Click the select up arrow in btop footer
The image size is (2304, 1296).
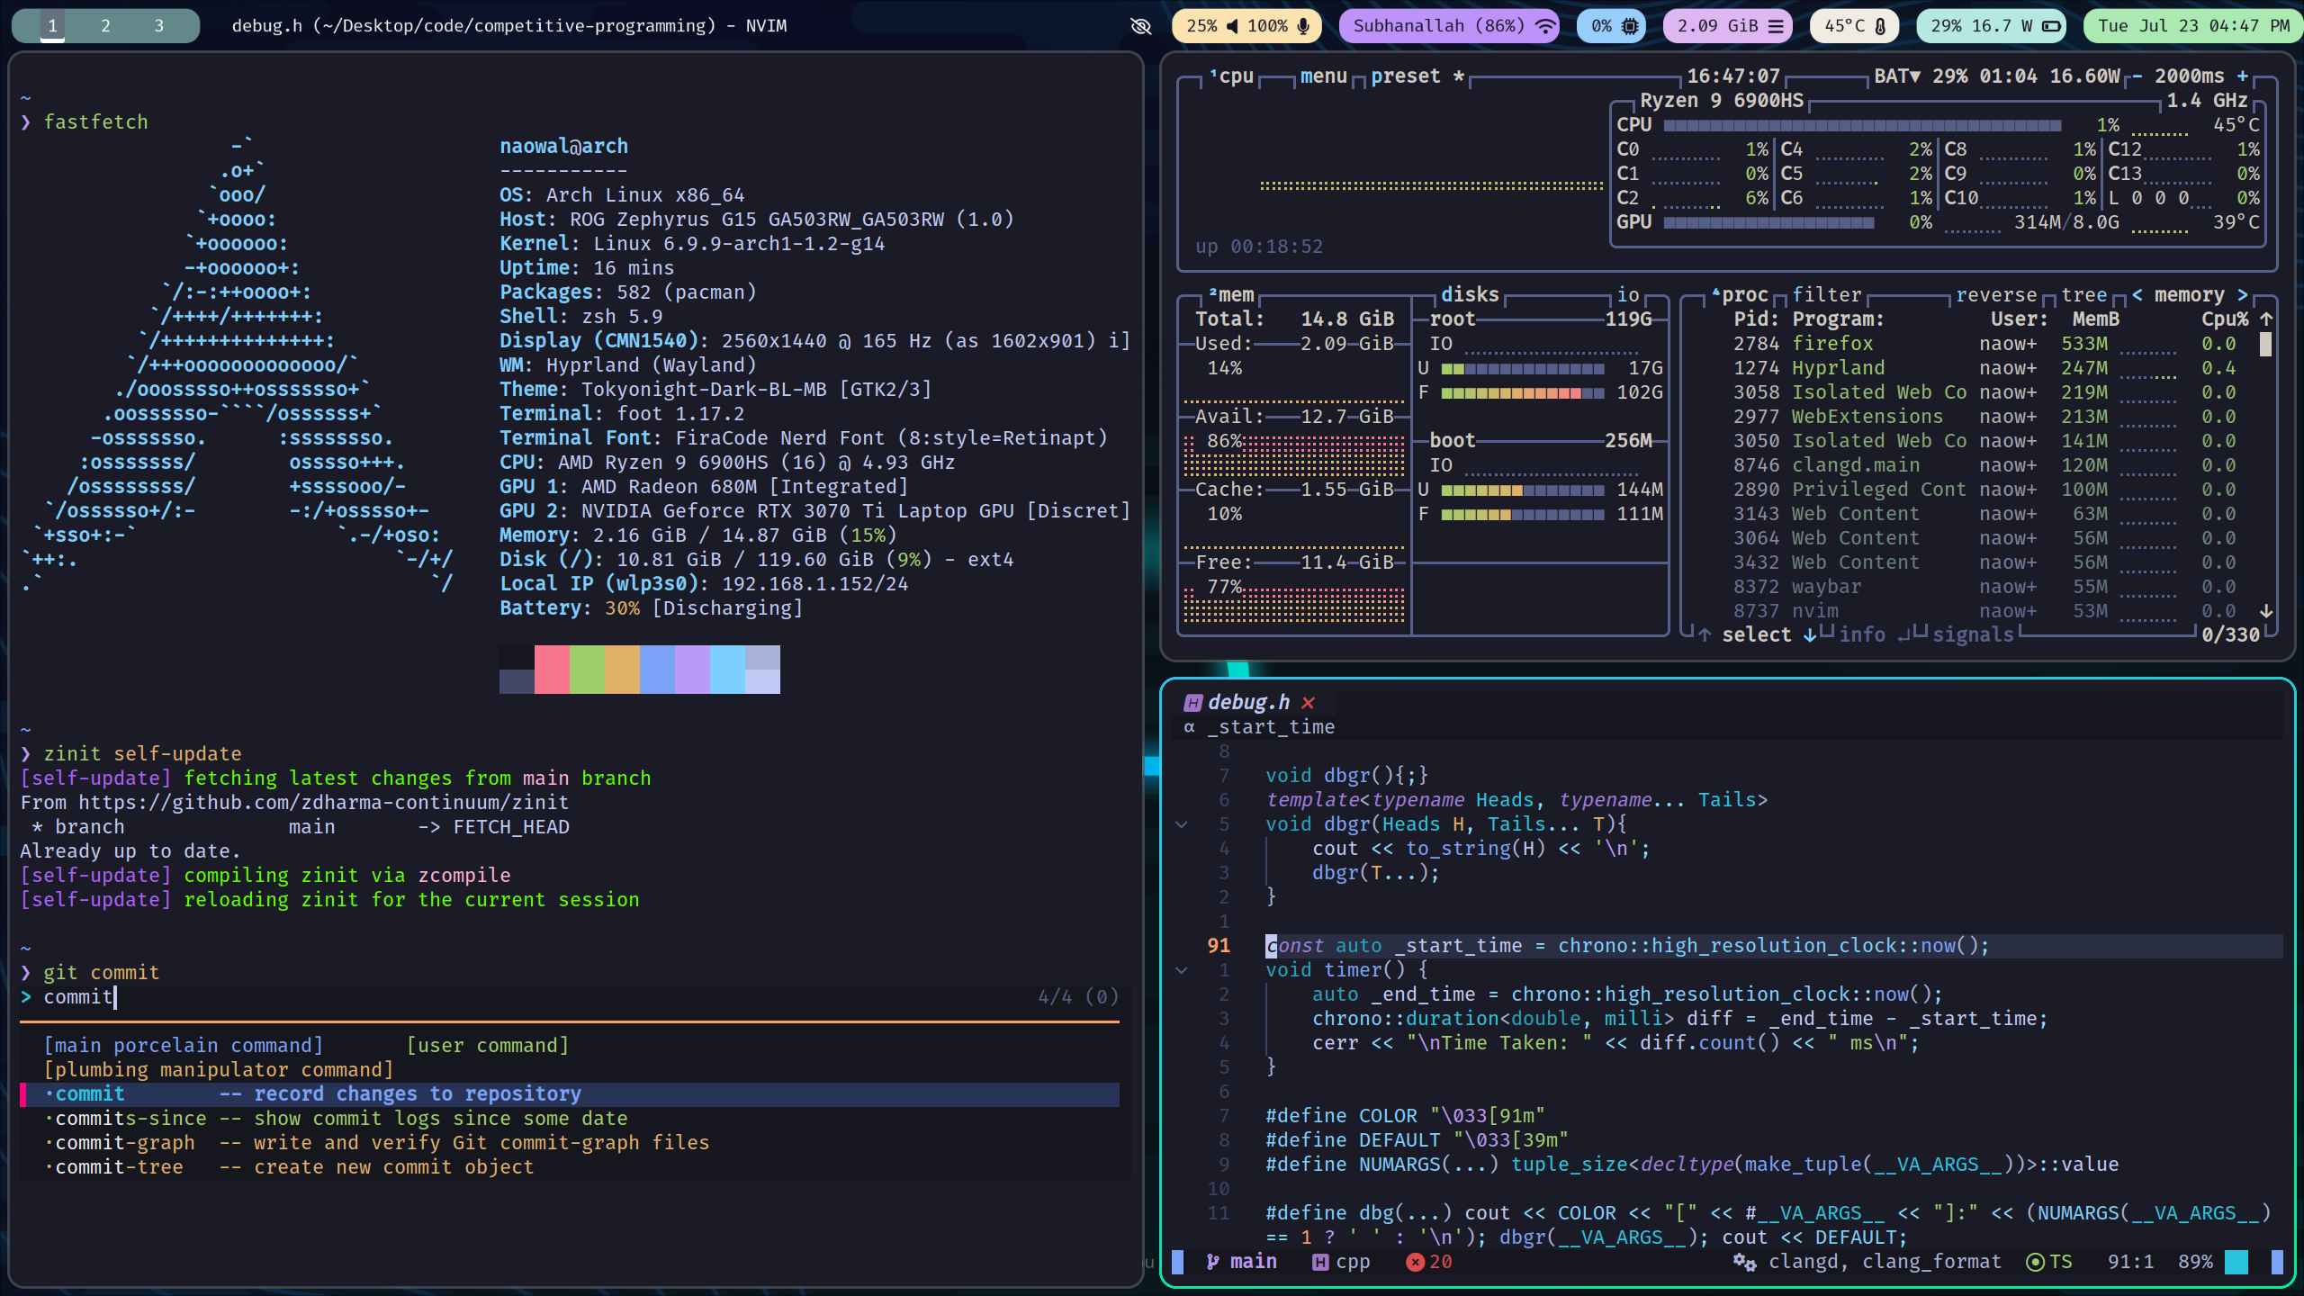(1705, 634)
